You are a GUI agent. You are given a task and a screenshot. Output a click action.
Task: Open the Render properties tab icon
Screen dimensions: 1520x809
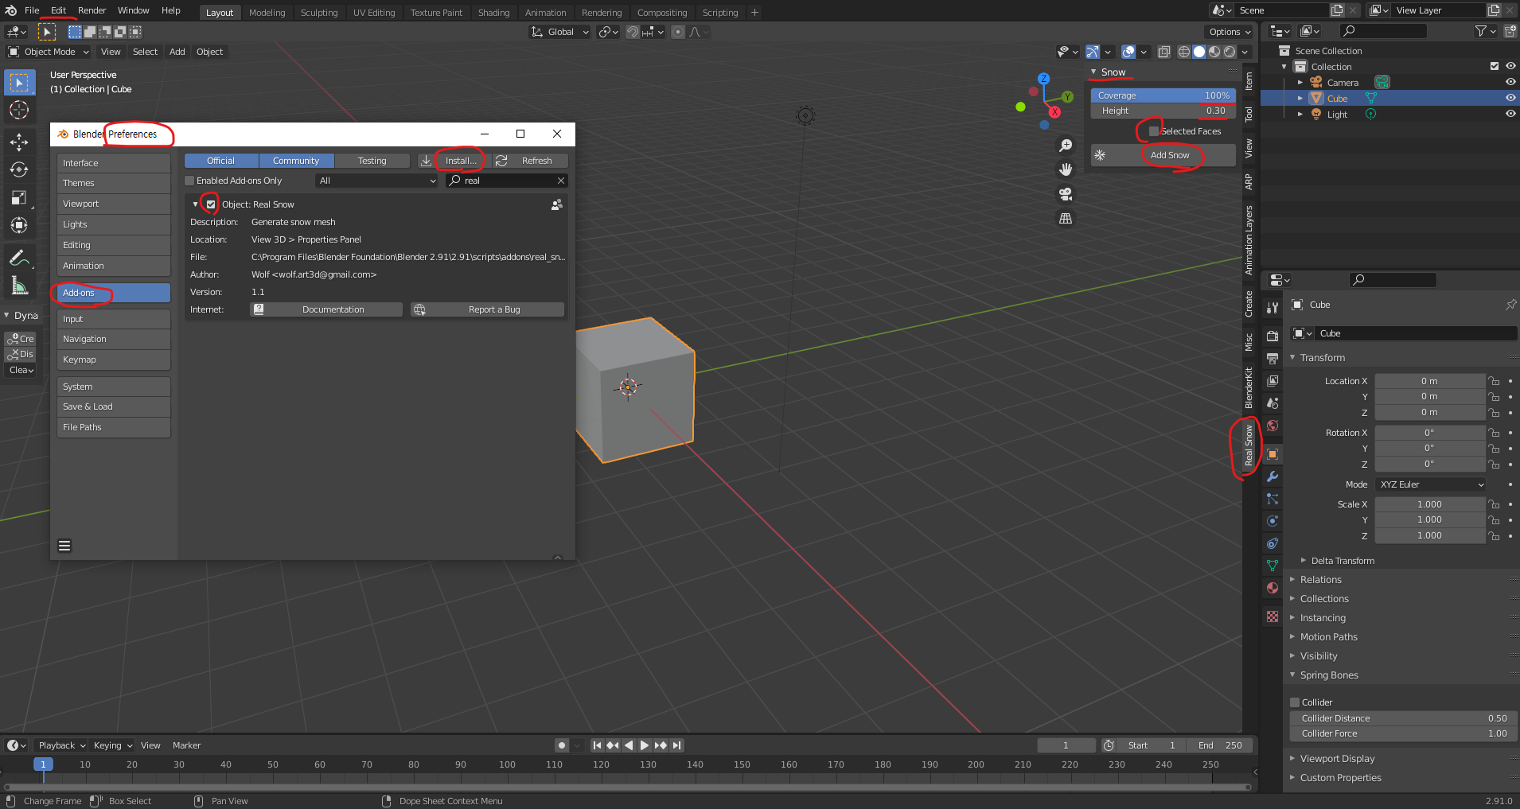pyautogui.click(x=1273, y=336)
